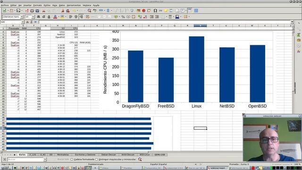Image resolution: width=302 pixels, height=170 pixels.
Task: Insert special character Omega icon
Action: coord(155,10)
